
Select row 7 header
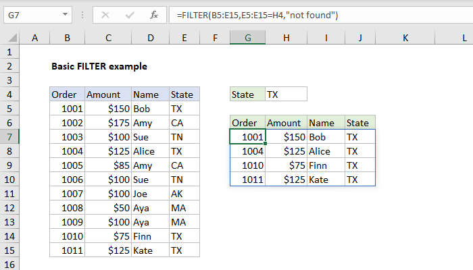[x=9, y=137]
